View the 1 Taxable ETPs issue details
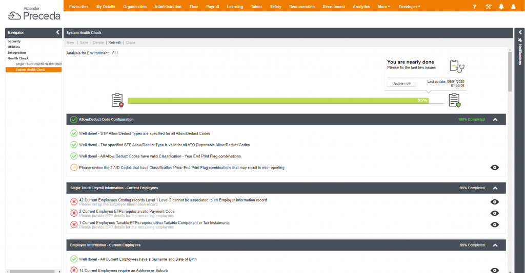 coord(495,224)
